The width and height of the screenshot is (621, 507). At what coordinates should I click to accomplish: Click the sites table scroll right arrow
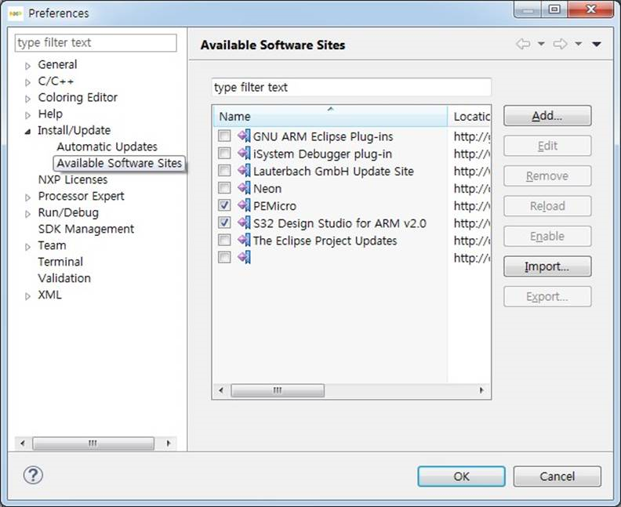pyautogui.click(x=481, y=390)
